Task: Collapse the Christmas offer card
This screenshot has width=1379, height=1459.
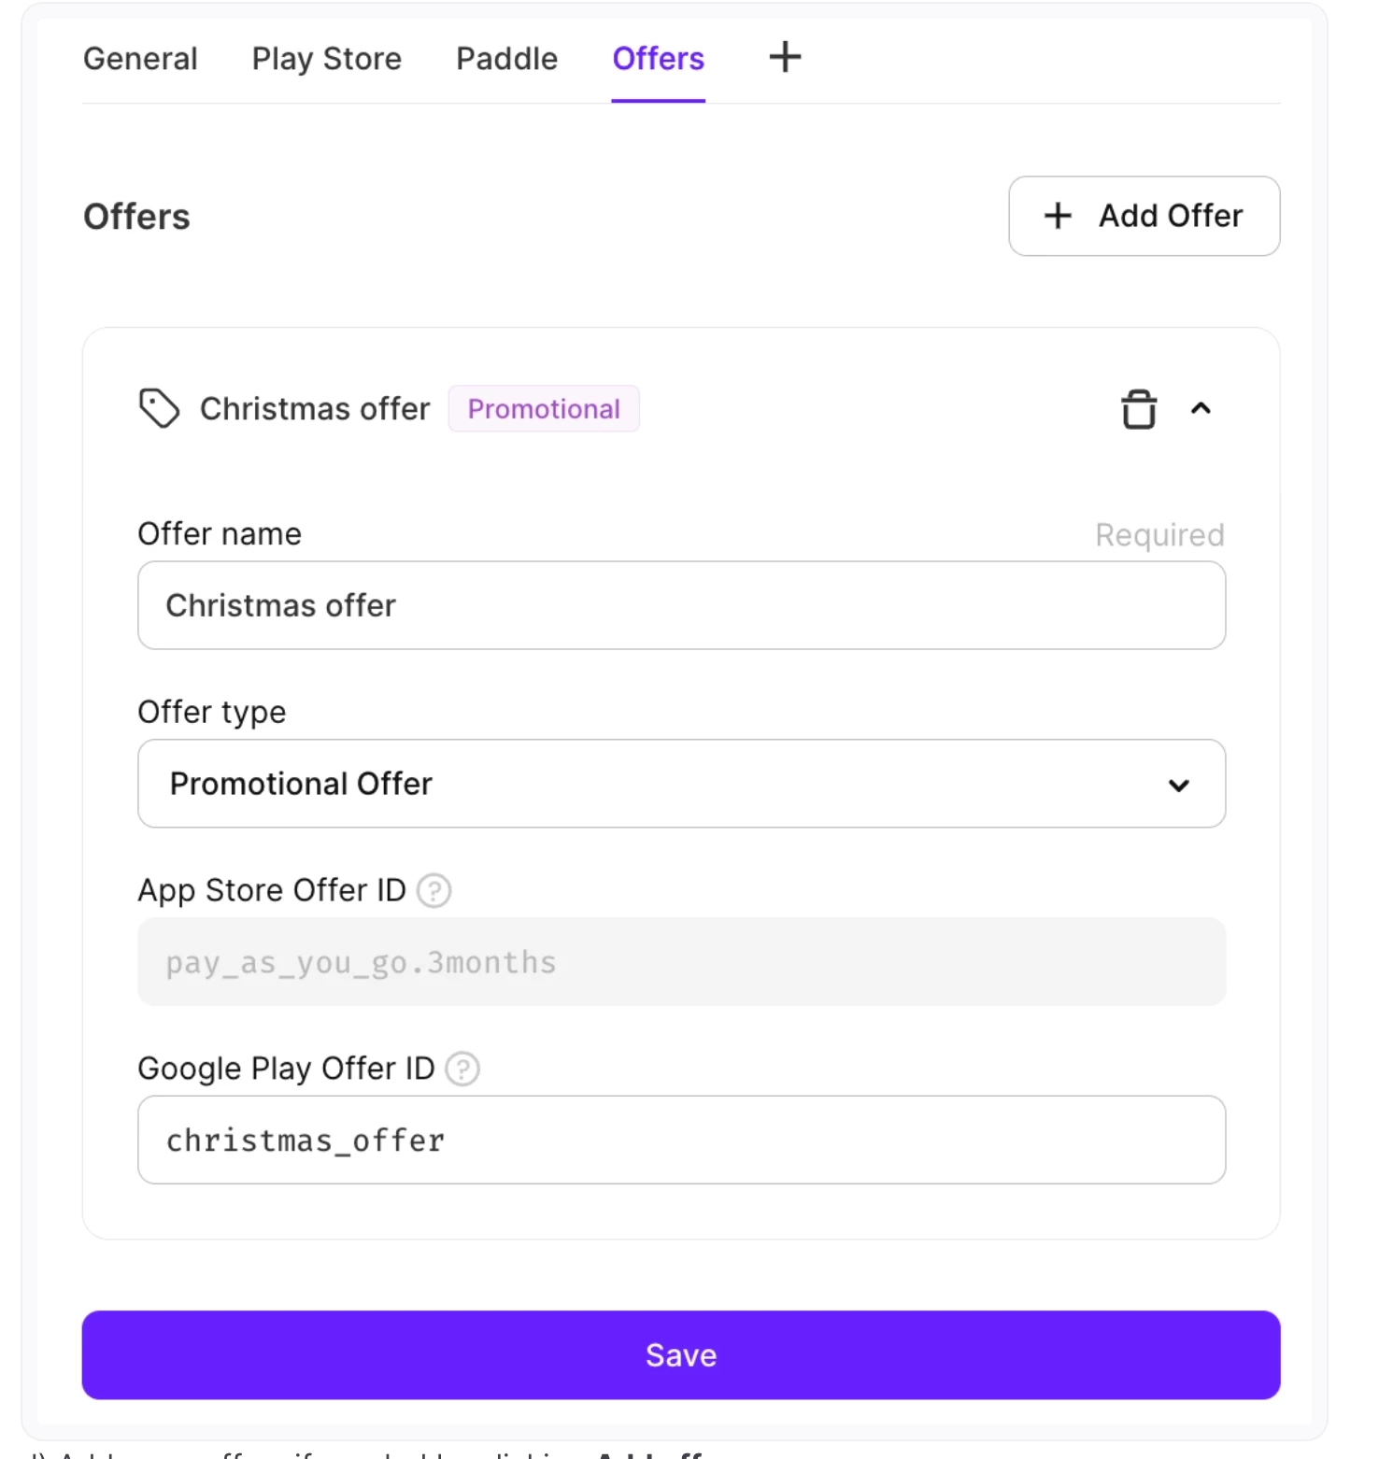Action: click(x=1201, y=408)
